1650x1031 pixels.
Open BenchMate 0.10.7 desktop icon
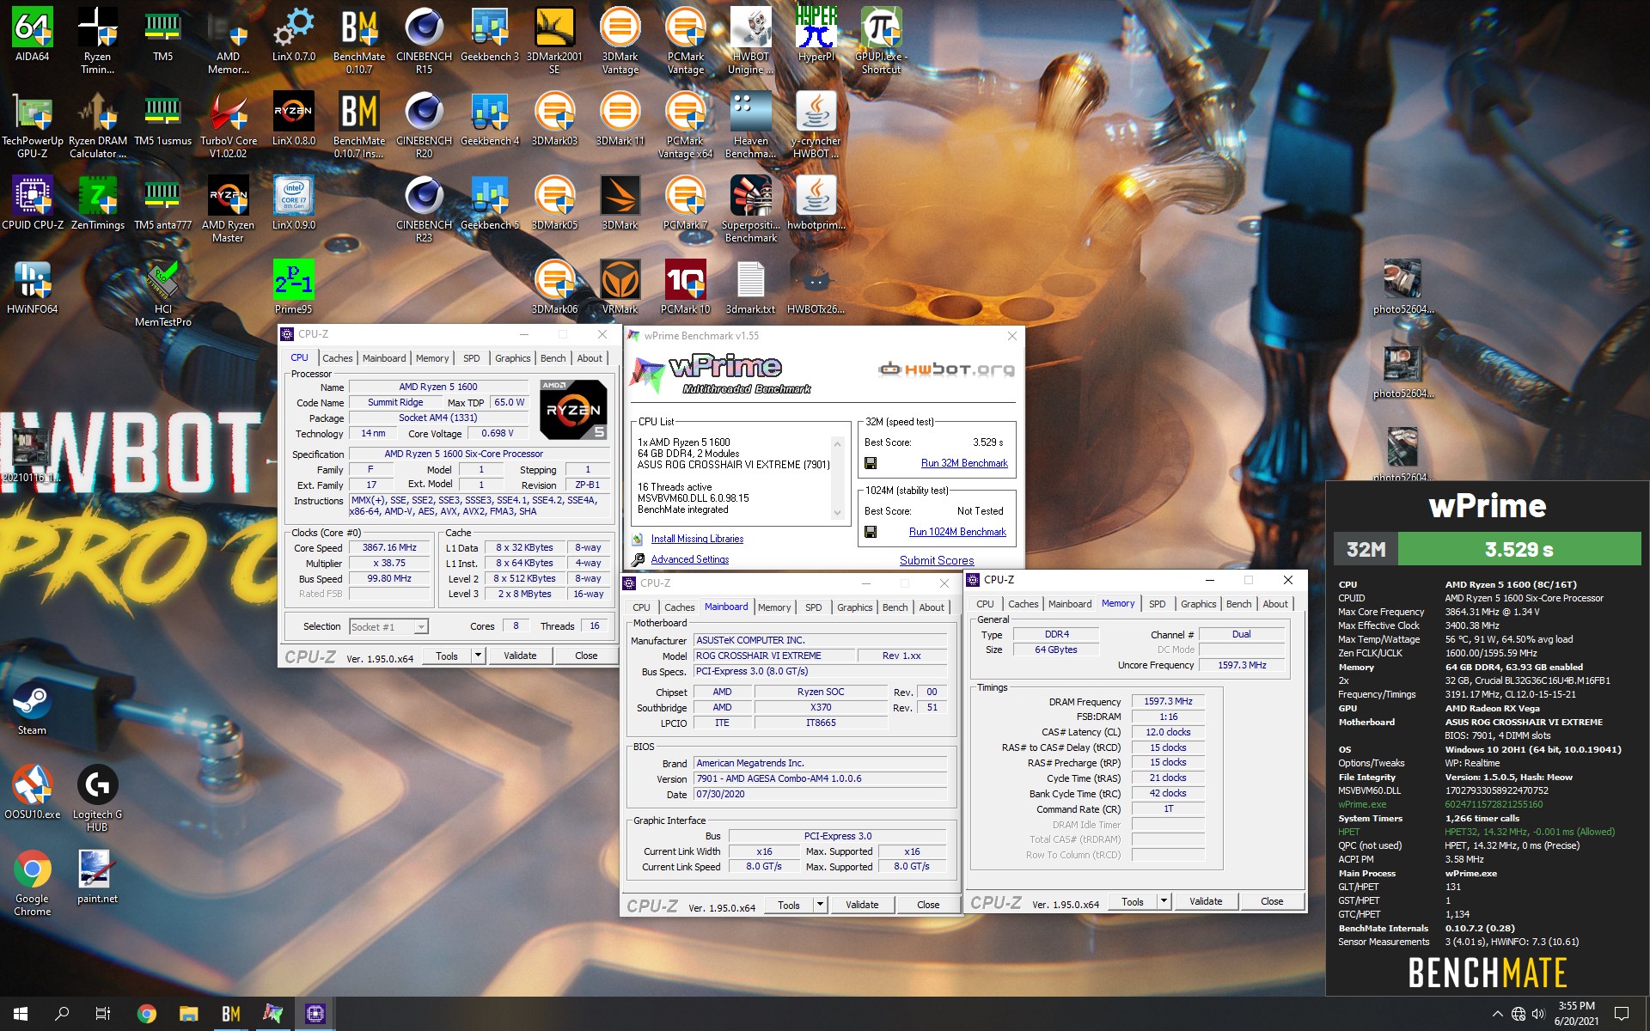click(x=359, y=40)
